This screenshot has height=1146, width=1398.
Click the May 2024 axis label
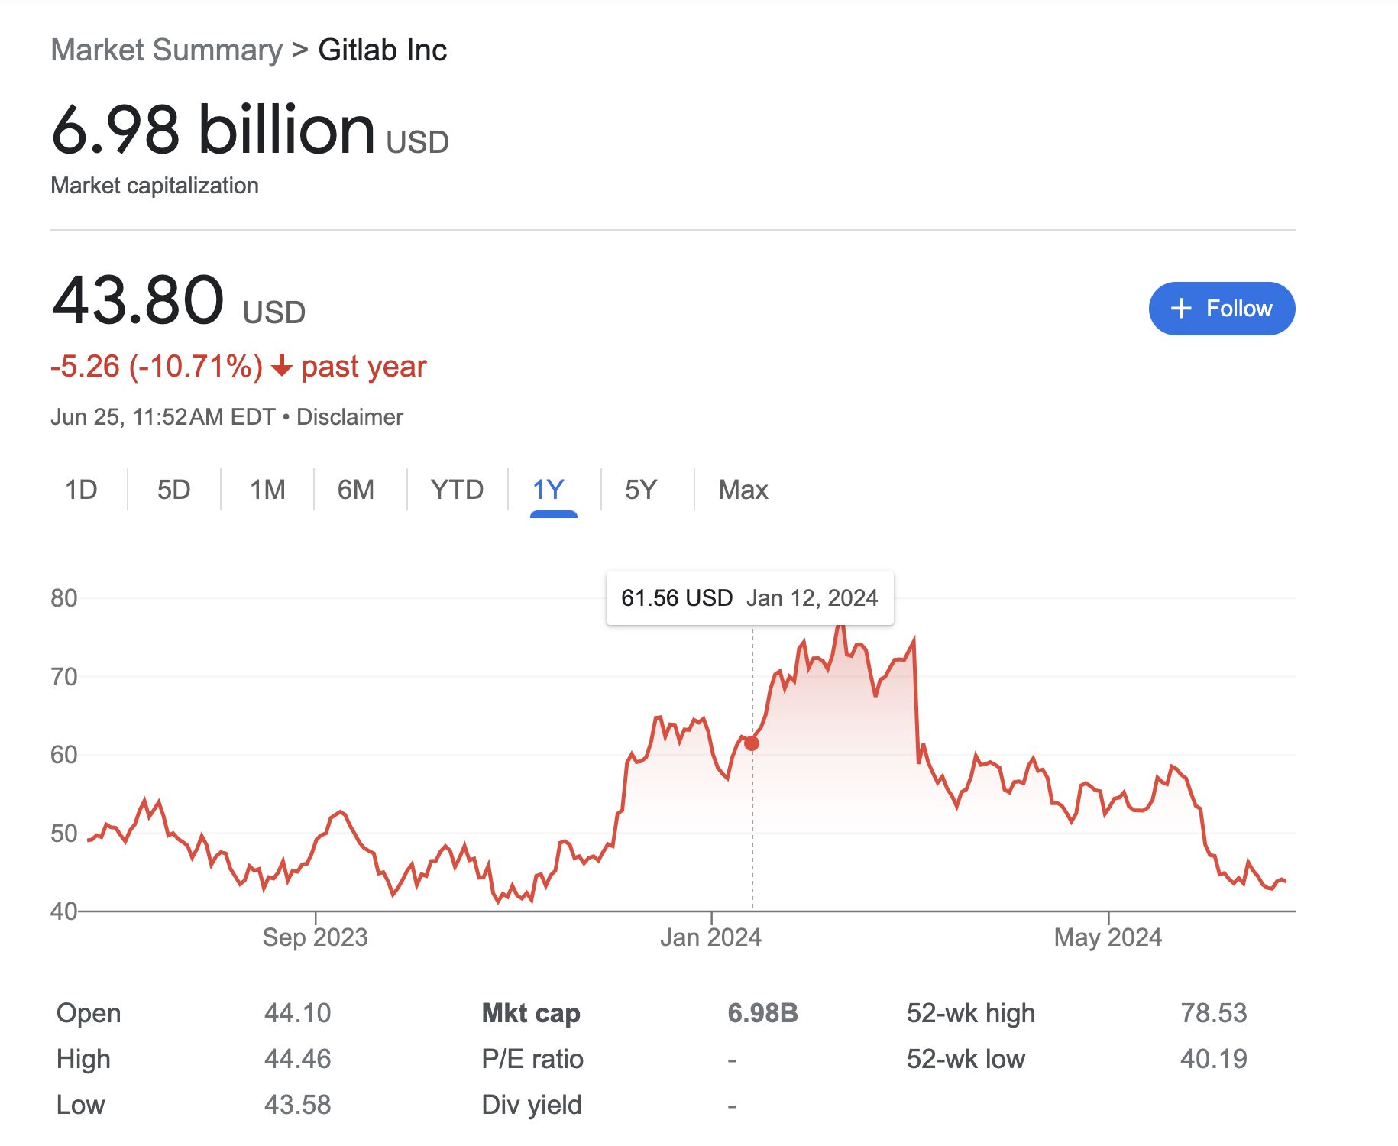tap(1108, 937)
